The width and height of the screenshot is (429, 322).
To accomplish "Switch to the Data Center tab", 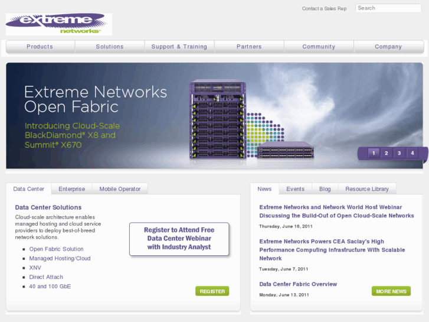I will [29, 189].
